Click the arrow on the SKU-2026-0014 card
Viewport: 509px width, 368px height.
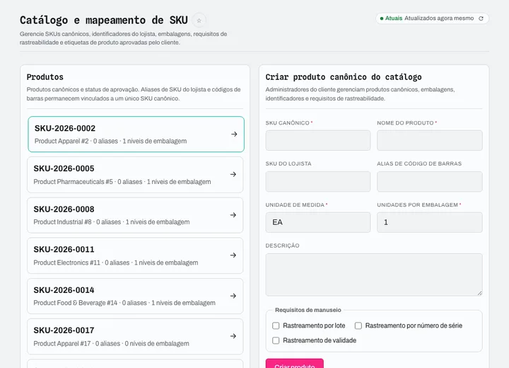[233, 296]
